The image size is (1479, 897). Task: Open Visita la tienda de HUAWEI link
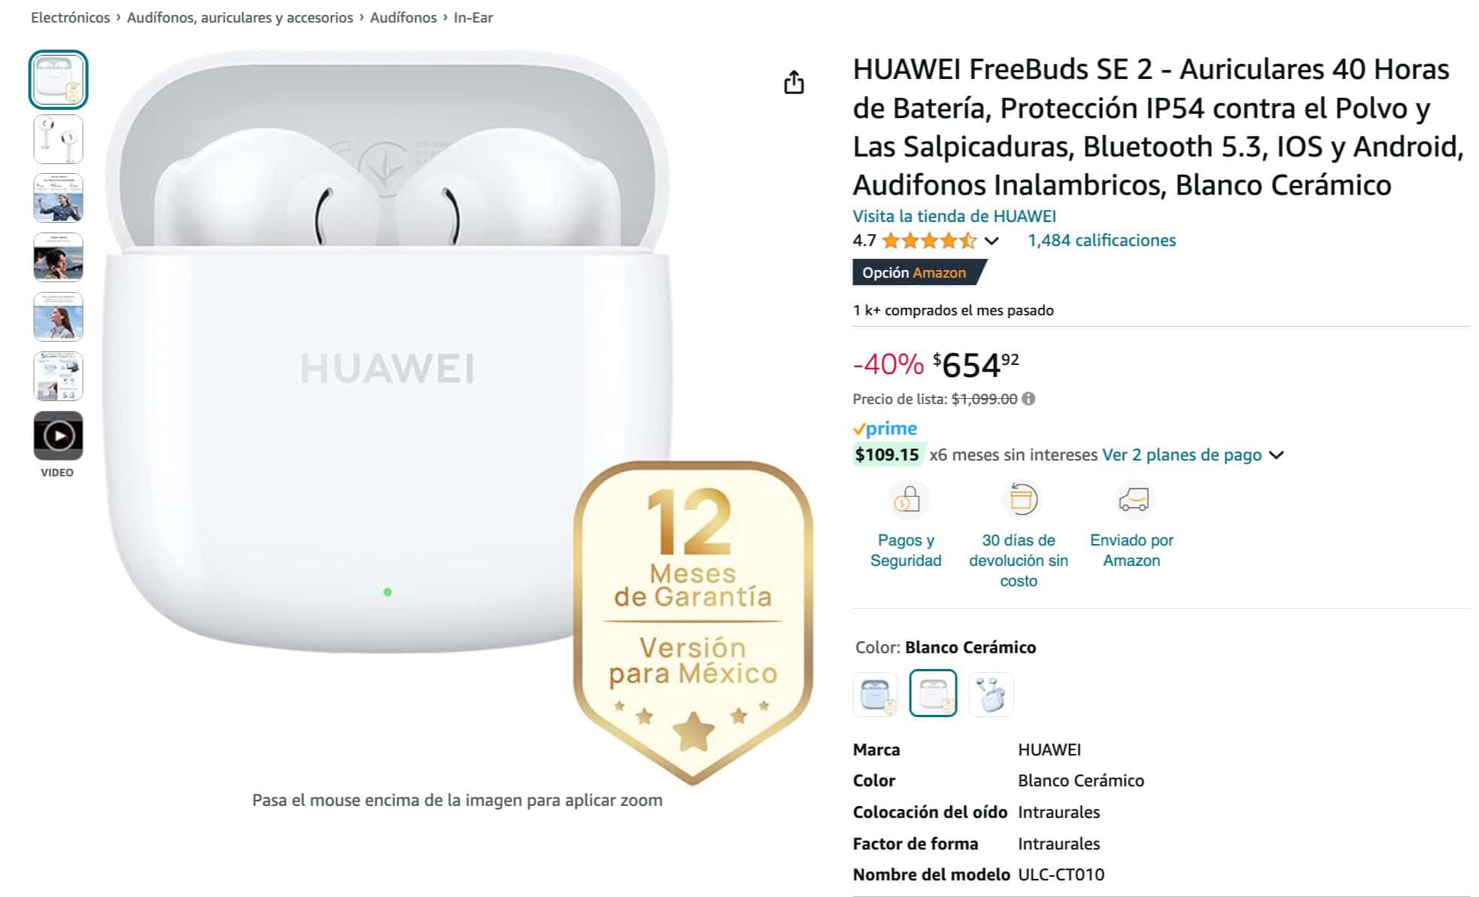(954, 216)
